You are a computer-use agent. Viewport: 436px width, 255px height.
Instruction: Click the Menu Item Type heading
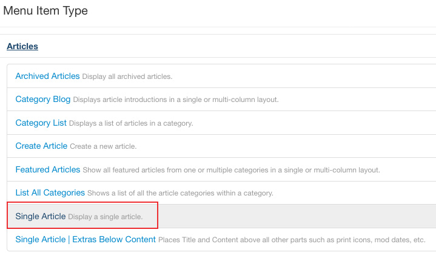(45, 11)
